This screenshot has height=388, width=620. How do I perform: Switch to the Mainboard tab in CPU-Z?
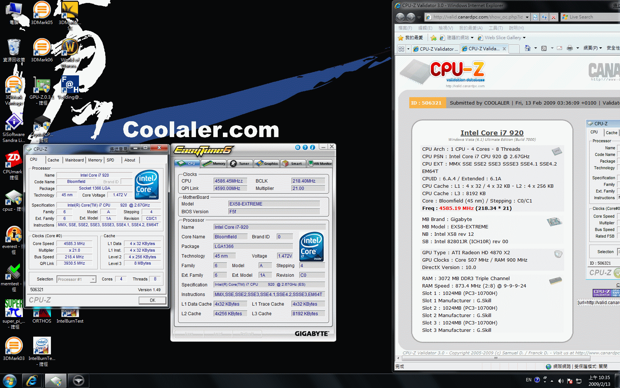(75, 160)
